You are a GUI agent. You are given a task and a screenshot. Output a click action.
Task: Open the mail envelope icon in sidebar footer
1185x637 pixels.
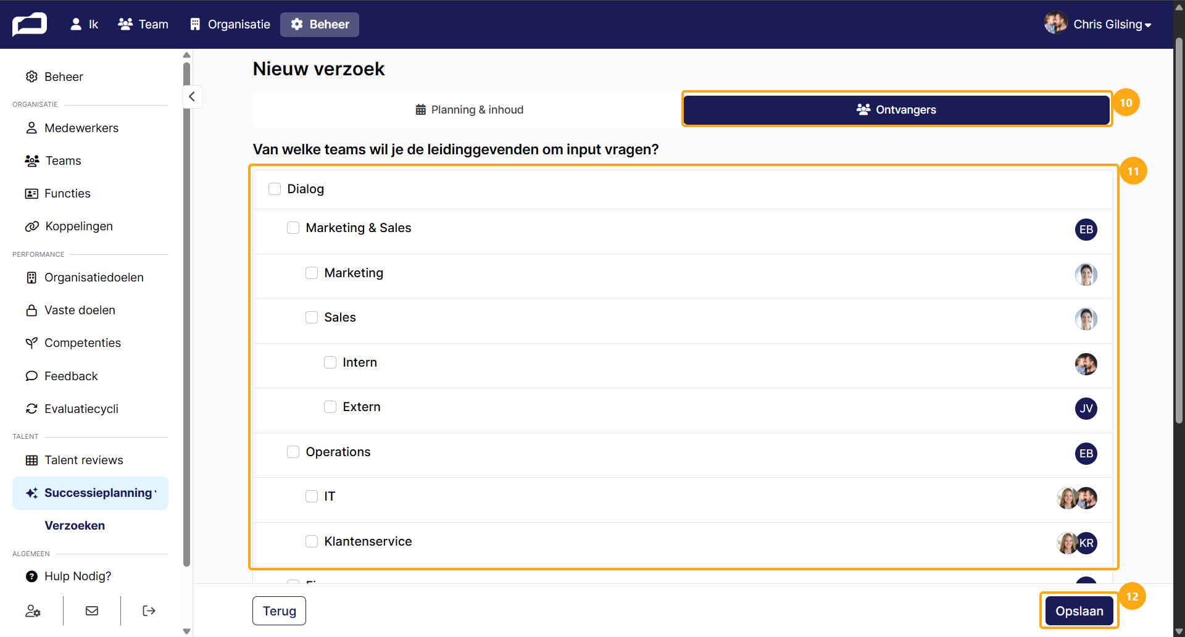92,610
